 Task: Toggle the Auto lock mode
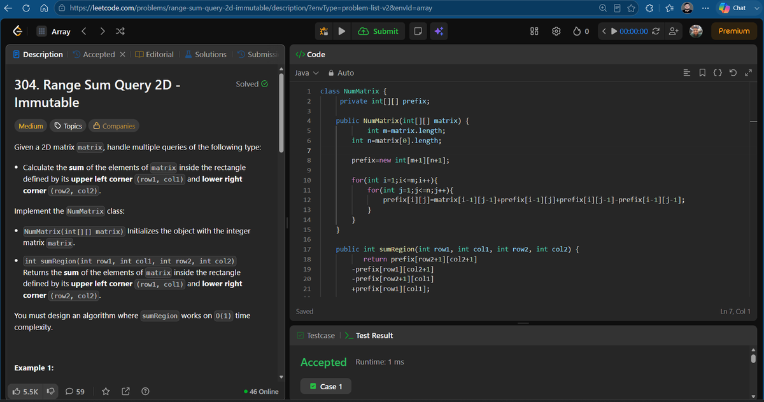[x=341, y=73]
